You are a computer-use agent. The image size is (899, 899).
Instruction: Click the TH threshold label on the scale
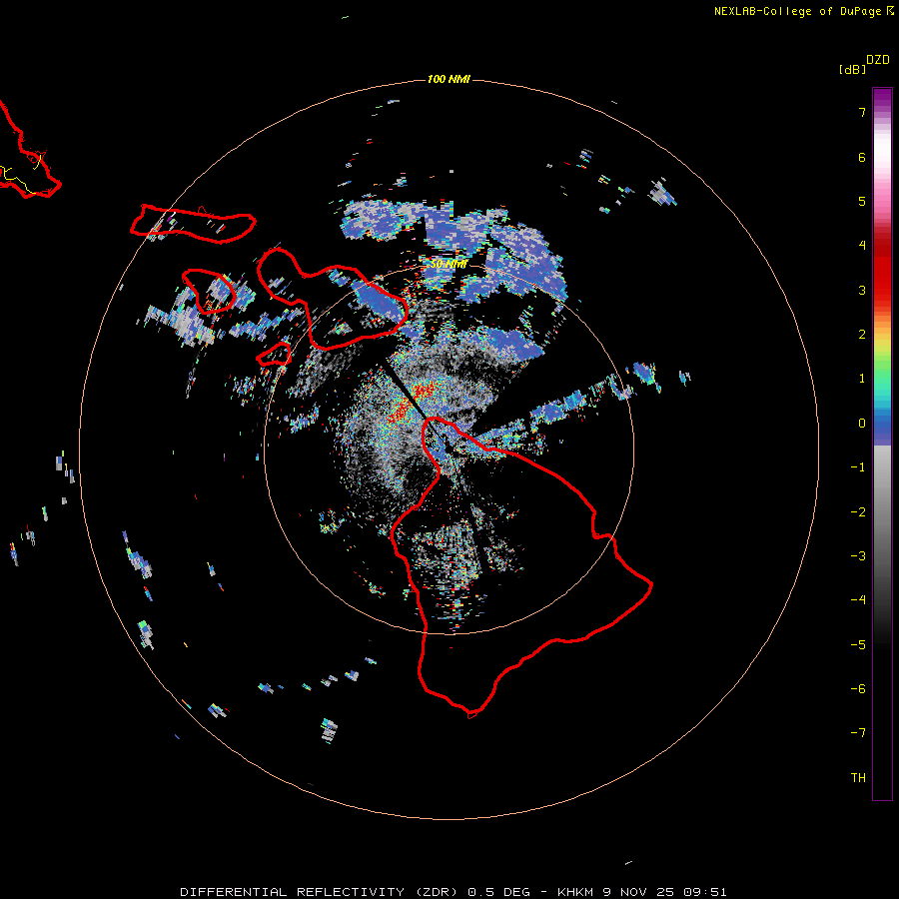click(x=858, y=778)
